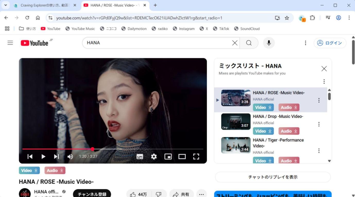
Task: Open the YouTube Music bookmark
Action: (x=80, y=29)
